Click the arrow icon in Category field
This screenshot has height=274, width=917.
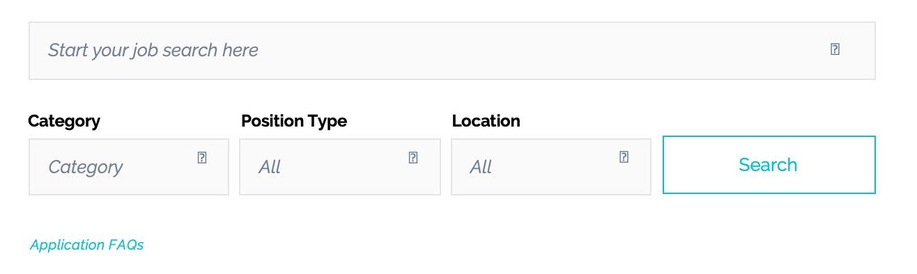pos(202,157)
